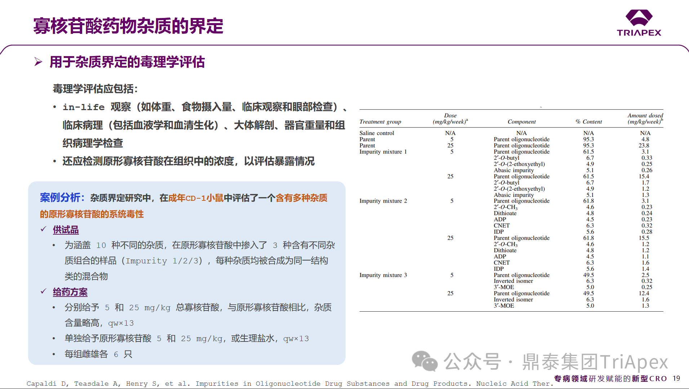Image resolution: width=689 pixels, height=389 pixels.
Task: Click the Impurity mixture 3 row label
Action: [383, 275]
